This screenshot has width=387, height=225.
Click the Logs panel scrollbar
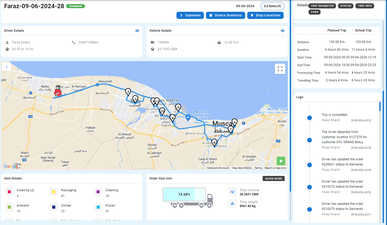click(380, 106)
